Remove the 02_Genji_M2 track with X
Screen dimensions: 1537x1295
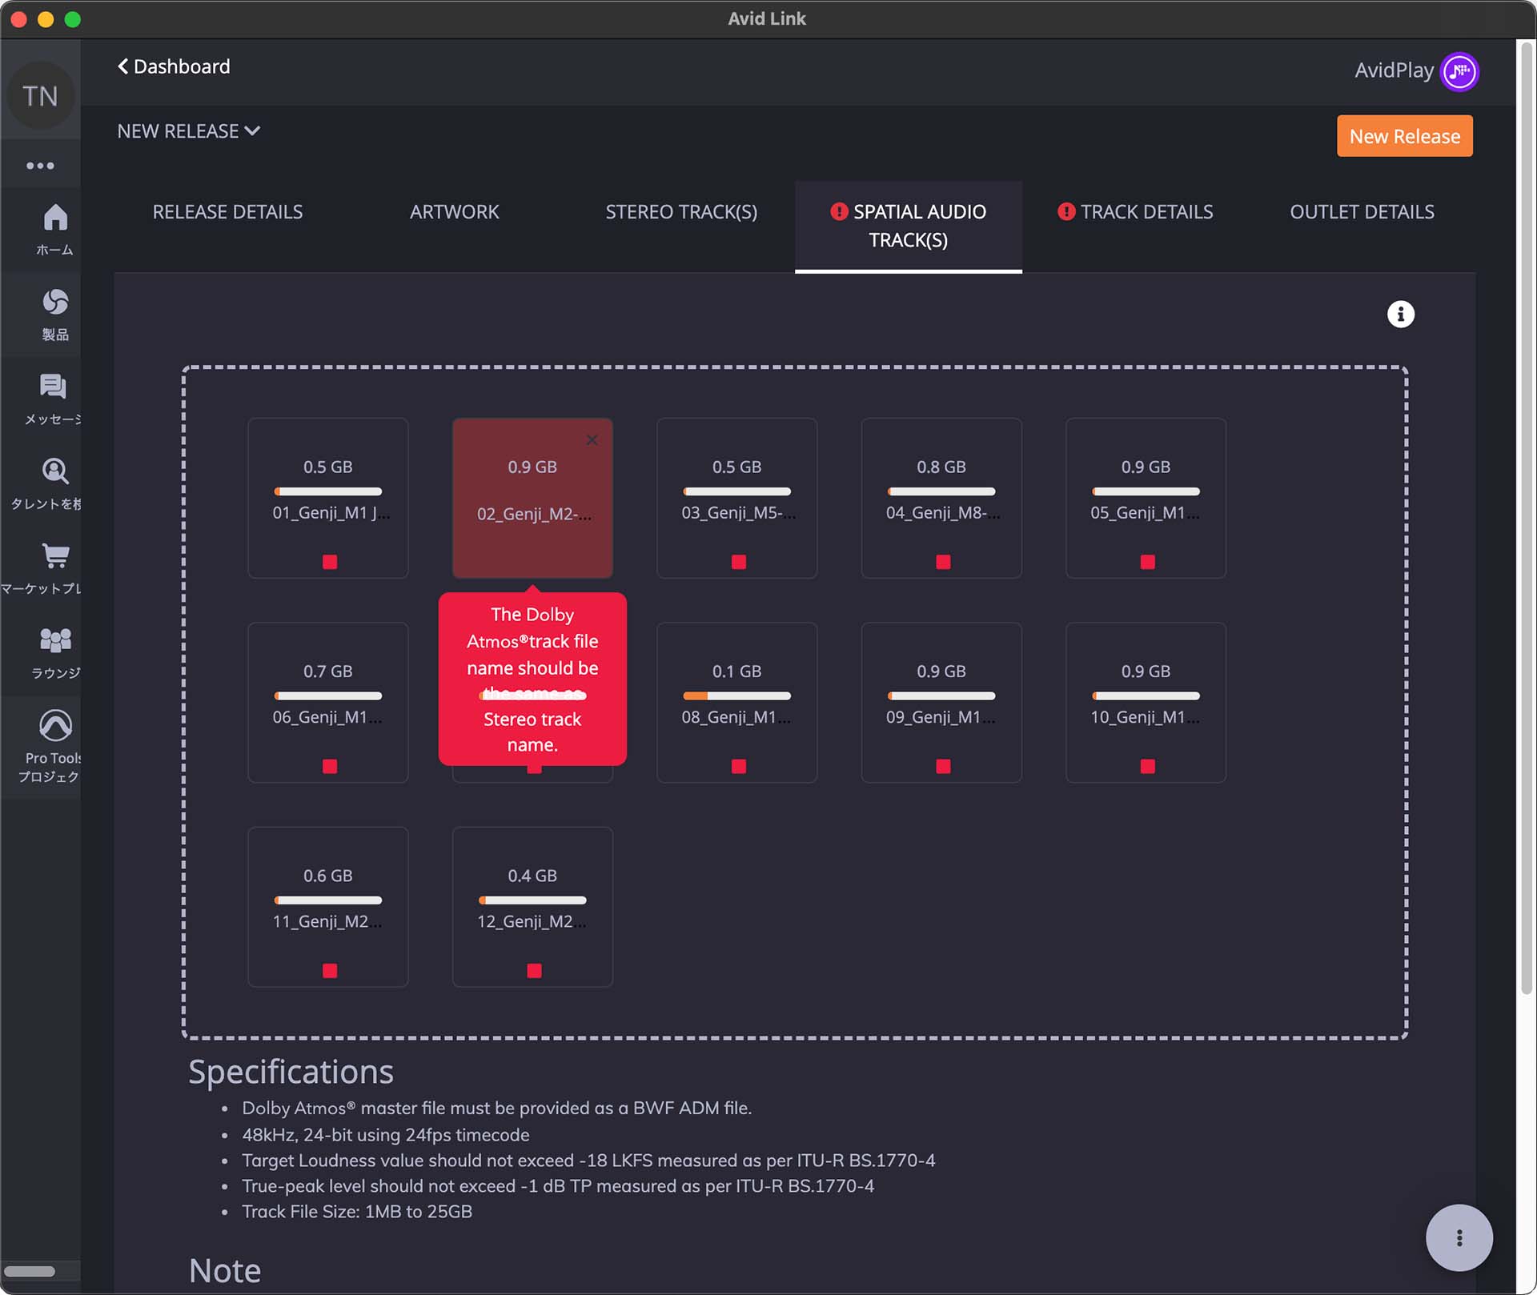[x=592, y=440]
